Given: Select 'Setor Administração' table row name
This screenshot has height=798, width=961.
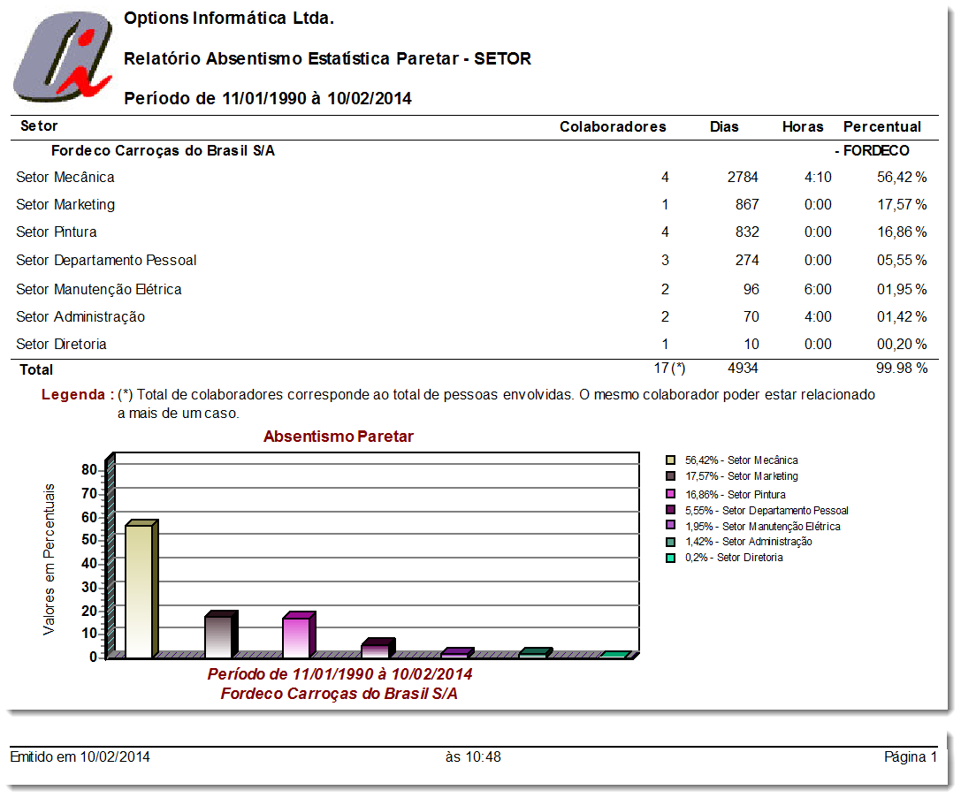Looking at the screenshot, I should point(80,316).
